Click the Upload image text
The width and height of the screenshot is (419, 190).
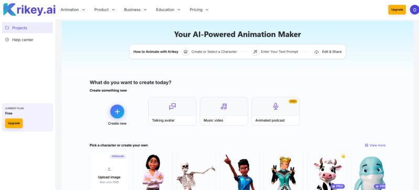(109, 177)
